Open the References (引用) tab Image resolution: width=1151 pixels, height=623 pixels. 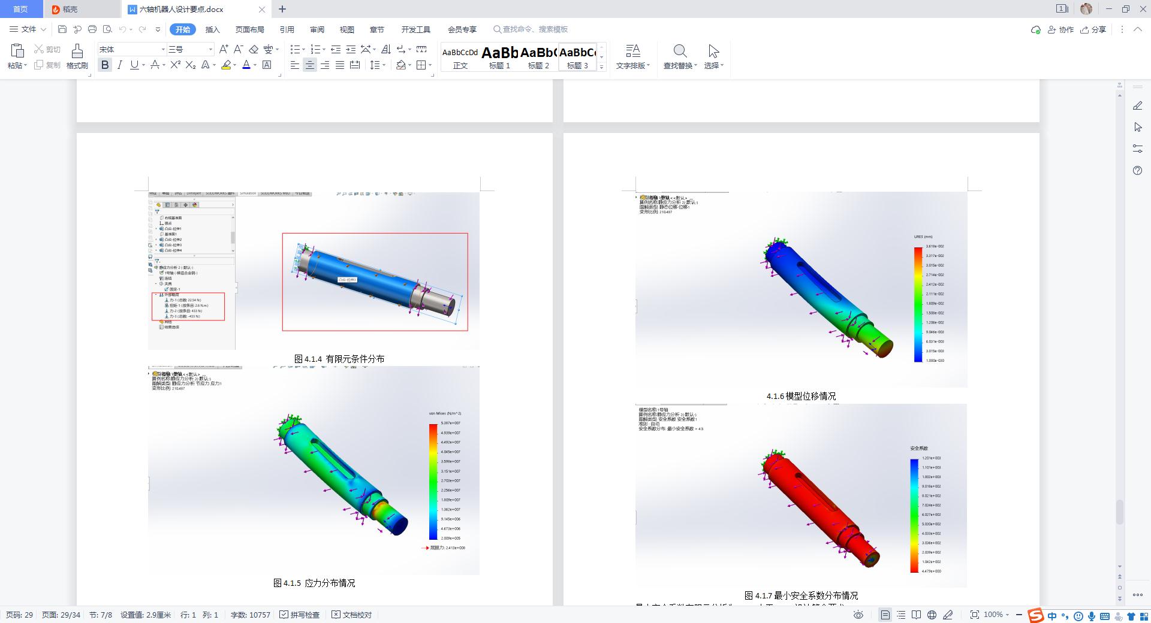click(x=287, y=29)
